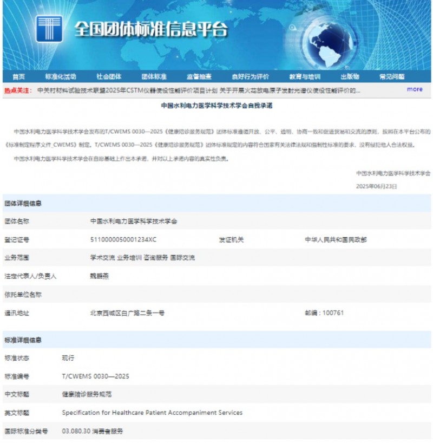Viewport: 433px width, 443px height.
Task: Select classification 03.080.30 消费者服务
Action: [x=93, y=432]
